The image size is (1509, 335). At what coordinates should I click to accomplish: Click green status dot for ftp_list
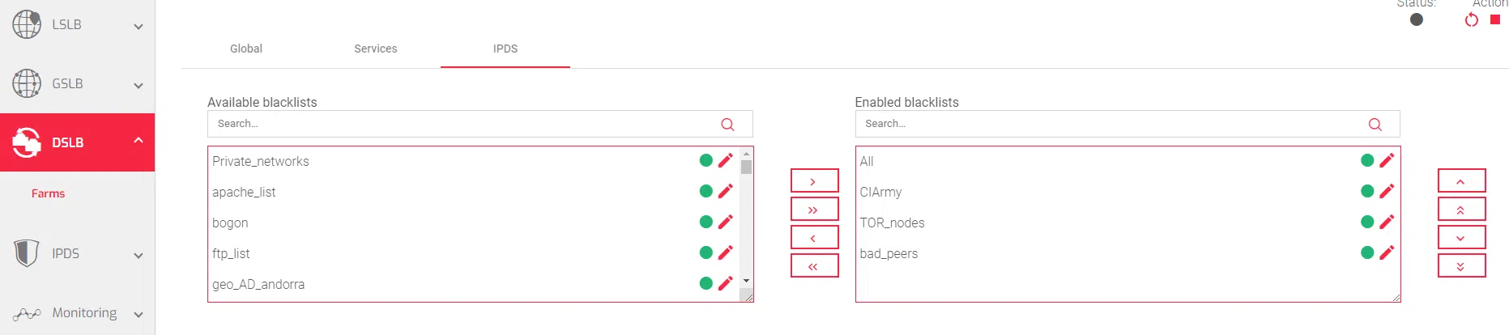pyautogui.click(x=705, y=252)
